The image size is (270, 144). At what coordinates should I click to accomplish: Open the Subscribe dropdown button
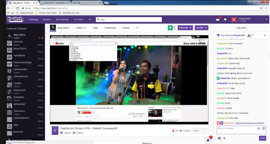(x=185, y=28)
